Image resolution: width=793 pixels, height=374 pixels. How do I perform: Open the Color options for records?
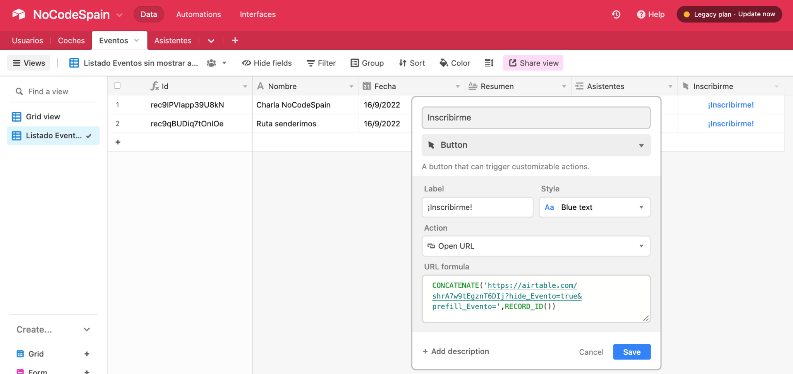tap(455, 63)
